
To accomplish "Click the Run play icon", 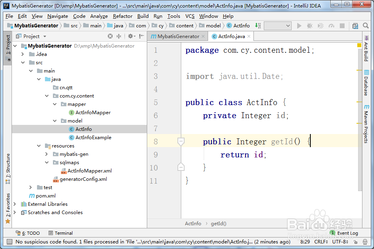I will click(299, 26).
